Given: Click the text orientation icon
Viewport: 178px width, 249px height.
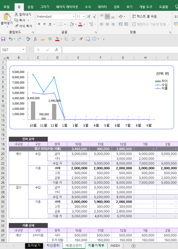Looking at the screenshot, I should pos(121,16).
